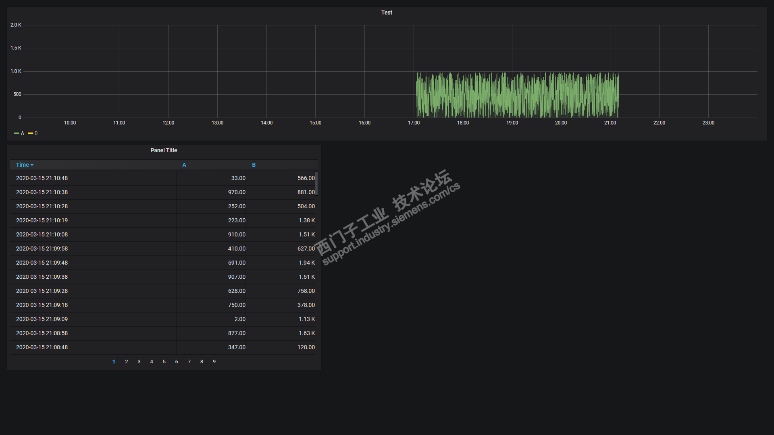Go to table page 2
This screenshot has height=435, width=774.
[127, 362]
